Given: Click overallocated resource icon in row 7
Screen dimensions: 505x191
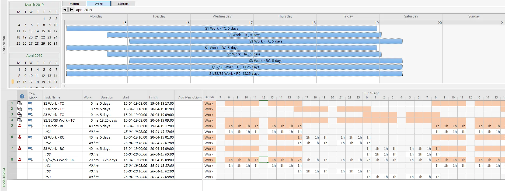Looking at the screenshot, I should (20, 148).
